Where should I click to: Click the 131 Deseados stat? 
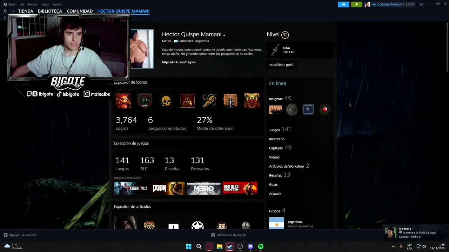pyautogui.click(x=200, y=164)
